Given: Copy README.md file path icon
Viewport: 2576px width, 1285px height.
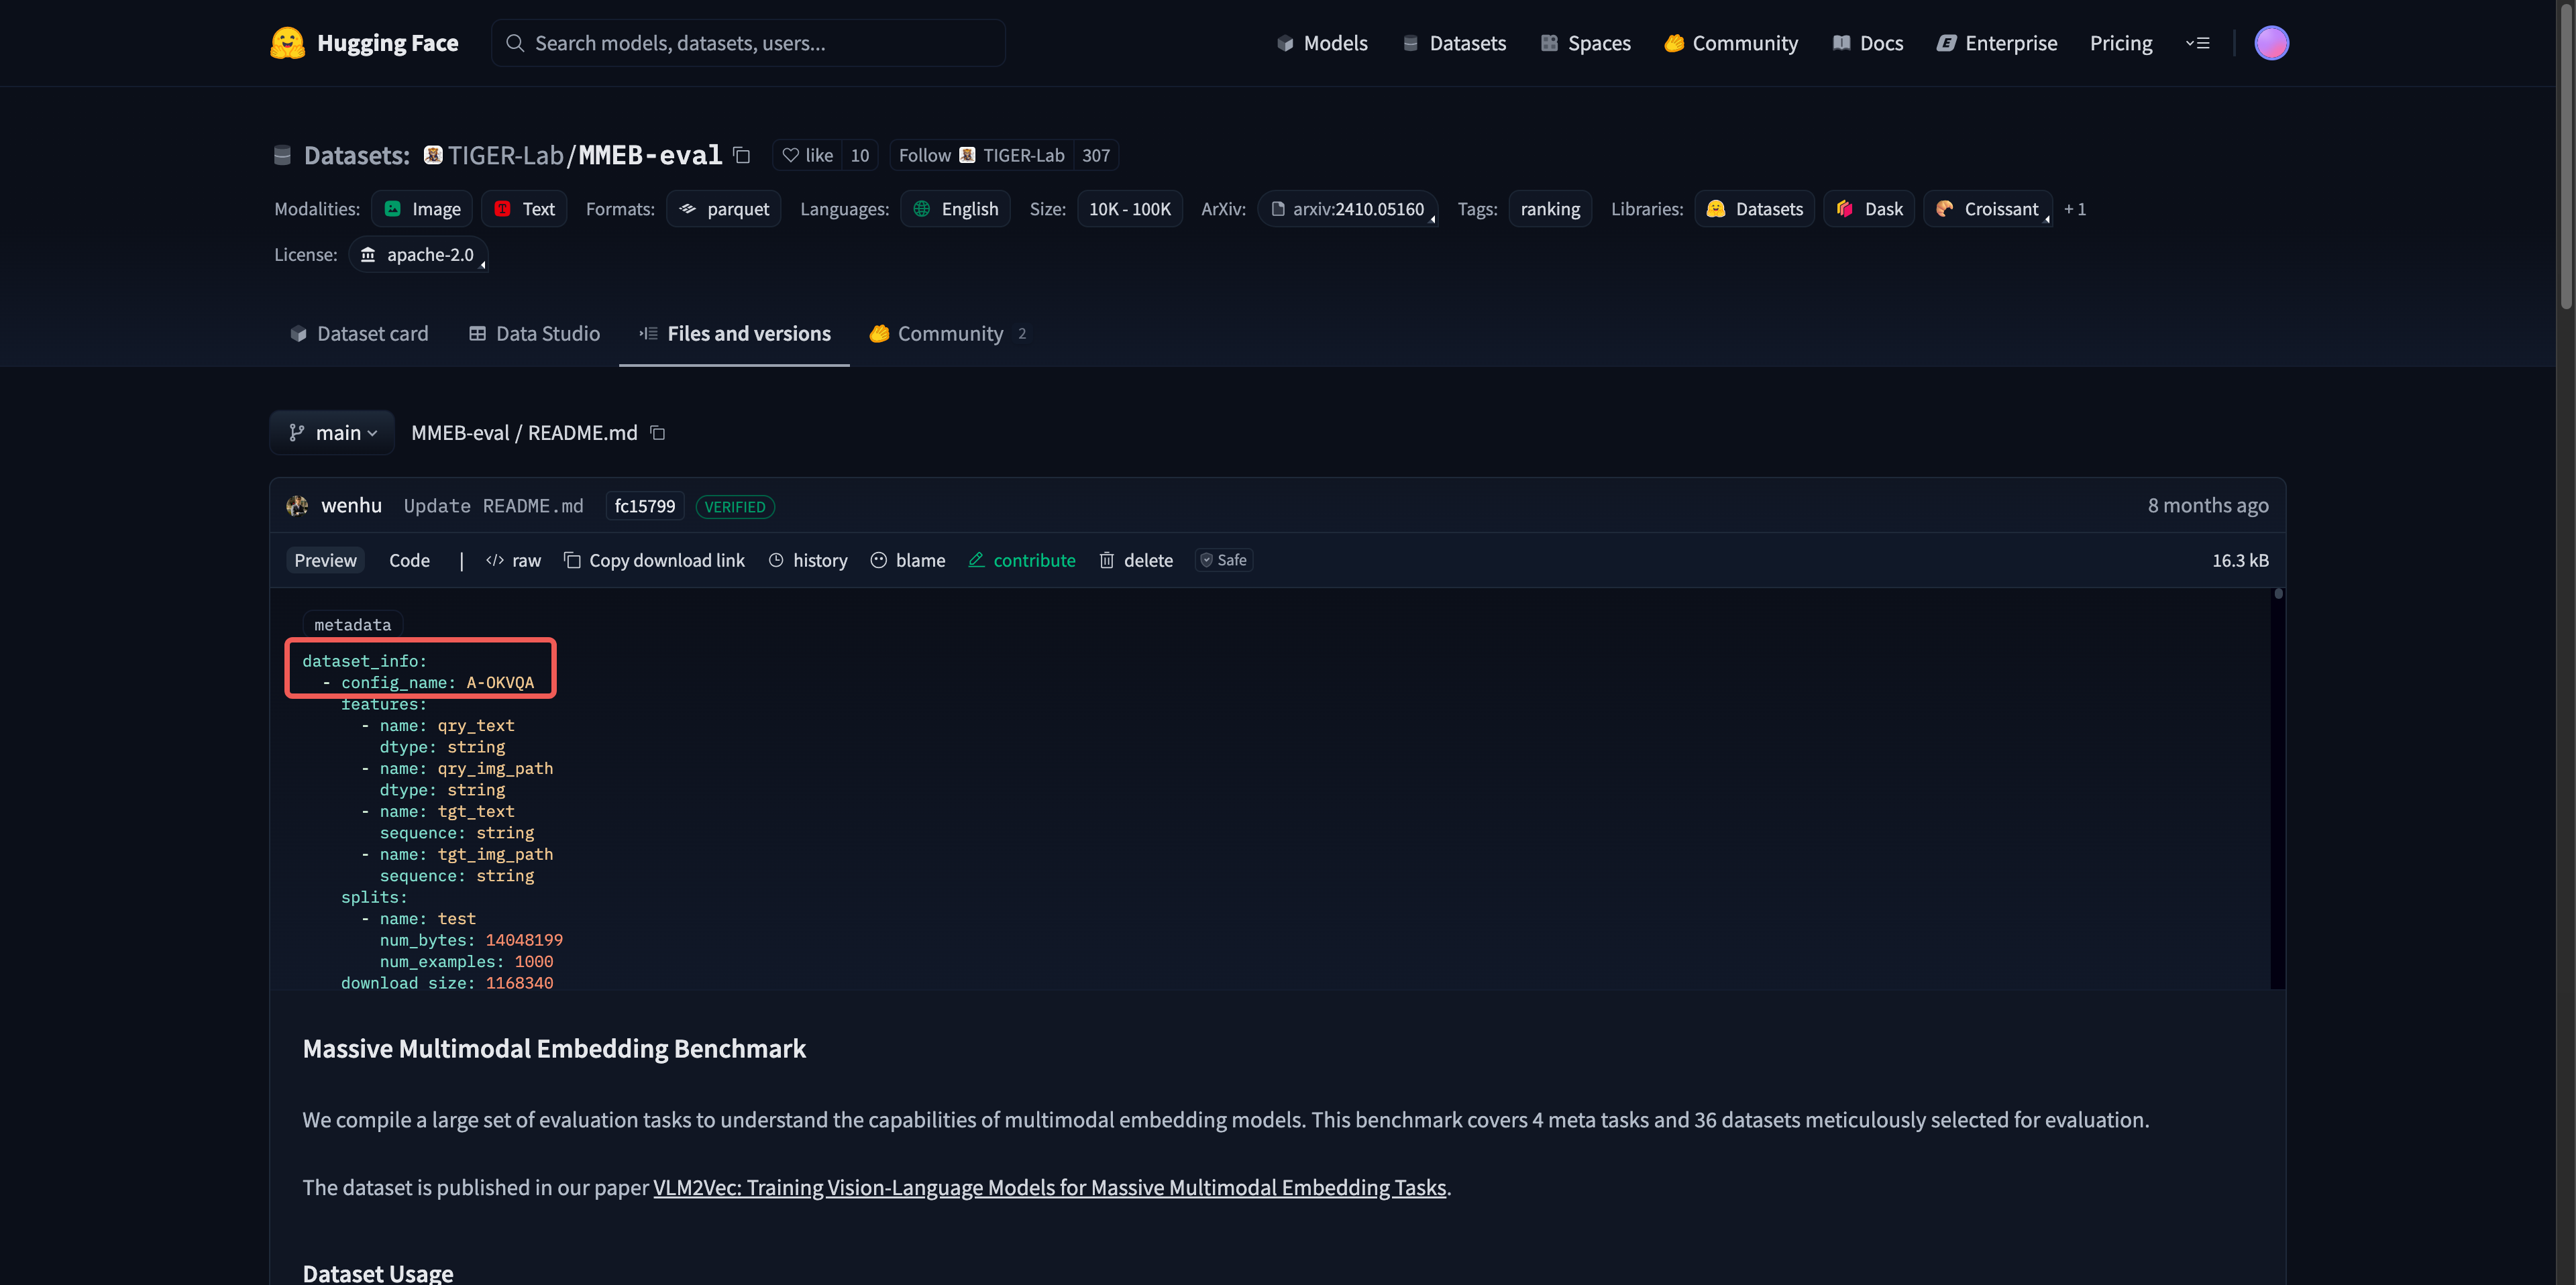Looking at the screenshot, I should click(x=658, y=433).
